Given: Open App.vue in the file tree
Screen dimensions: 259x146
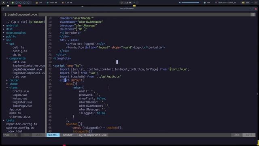Looking at the screenshot, I should coord(15,109).
